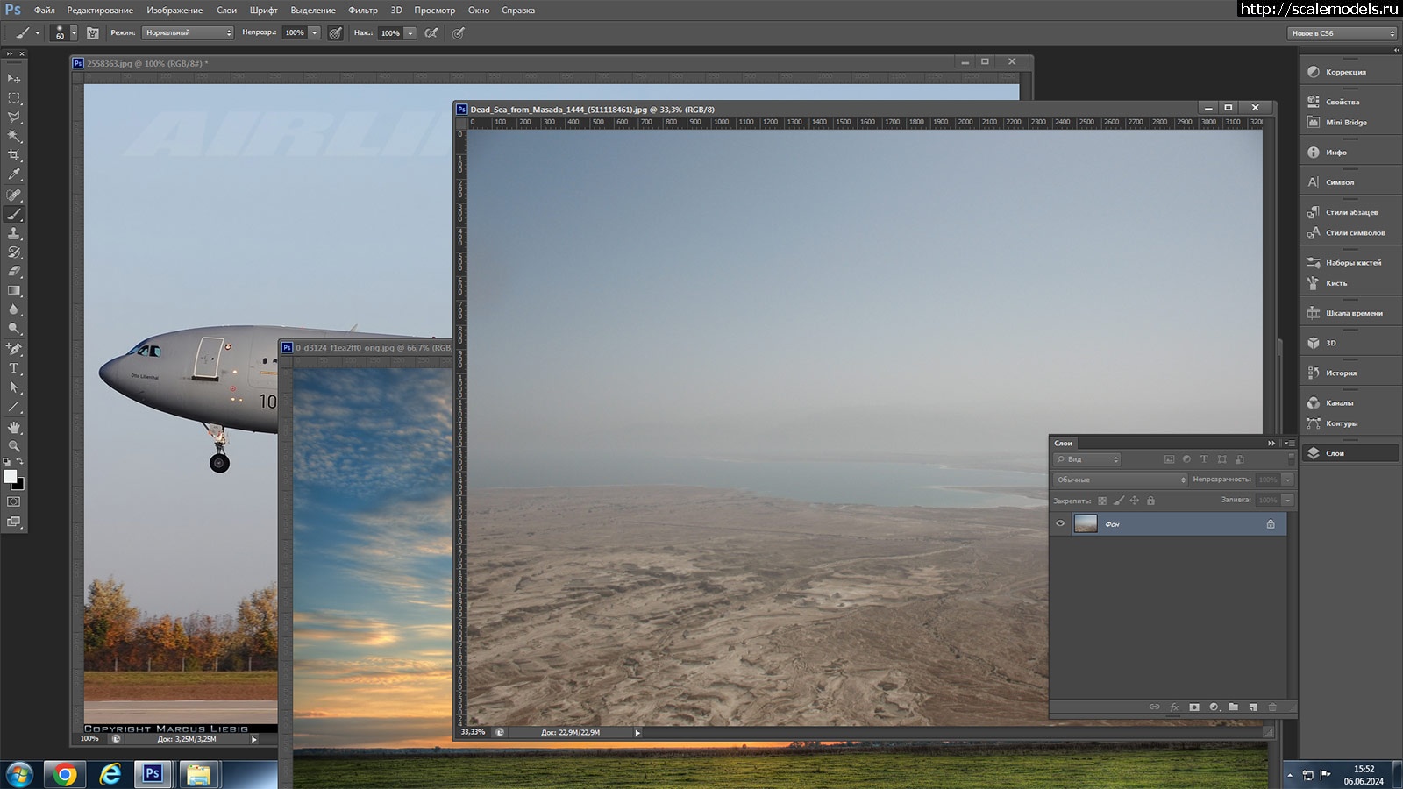Image resolution: width=1403 pixels, height=789 pixels.
Task: Toggle Quick Mask mode
Action: (14, 502)
